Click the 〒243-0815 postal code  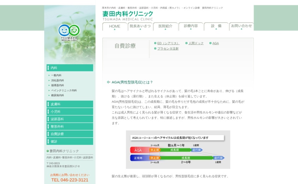coord(53,163)
